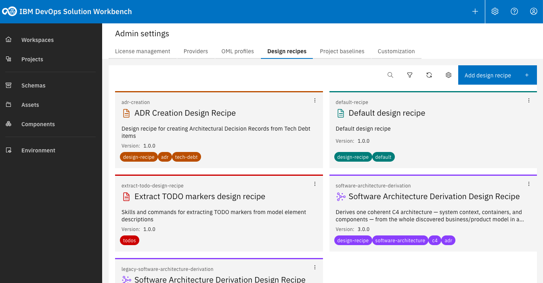Click the ADR Creation Design Recipe title
The width and height of the screenshot is (543, 283).
185,113
